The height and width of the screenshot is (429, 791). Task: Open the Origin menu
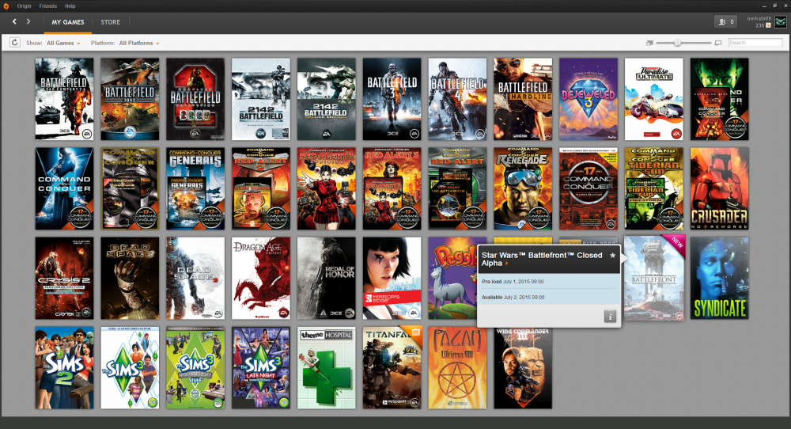[24, 6]
